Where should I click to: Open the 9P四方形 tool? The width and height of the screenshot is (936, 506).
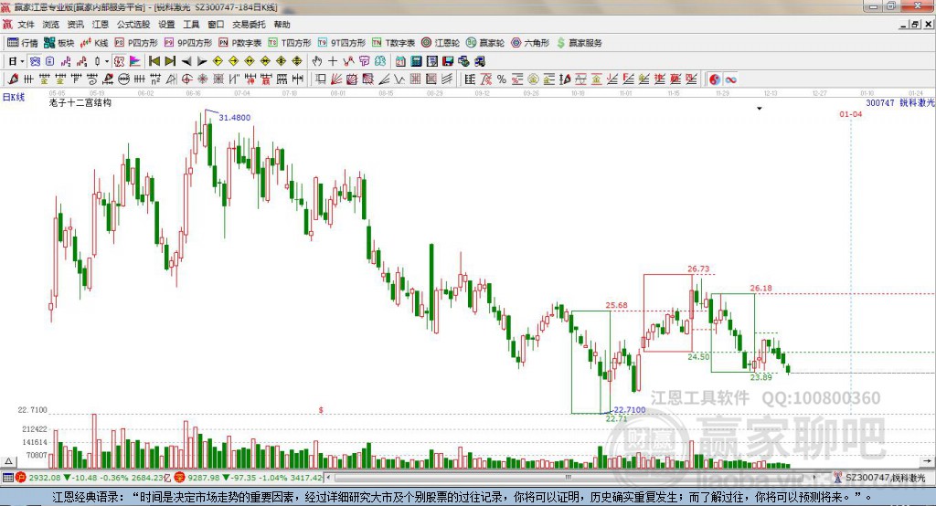(x=188, y=43)
